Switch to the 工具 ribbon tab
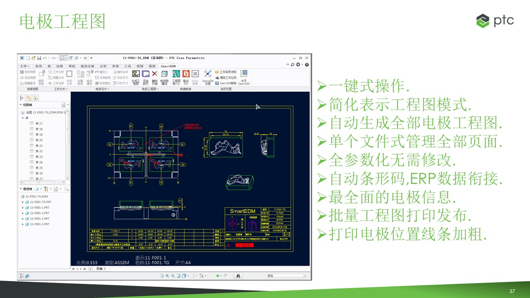 128,66
